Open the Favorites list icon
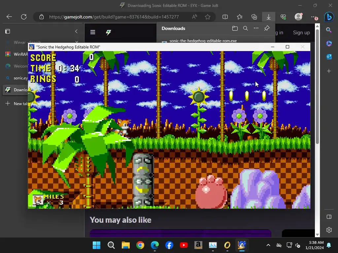This screenshot has width=338, height=253. pyautogui.click(x=240, y=17)
